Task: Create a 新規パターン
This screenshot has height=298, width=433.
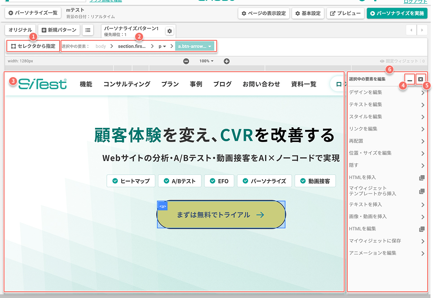Action: (x=59, y=30)
